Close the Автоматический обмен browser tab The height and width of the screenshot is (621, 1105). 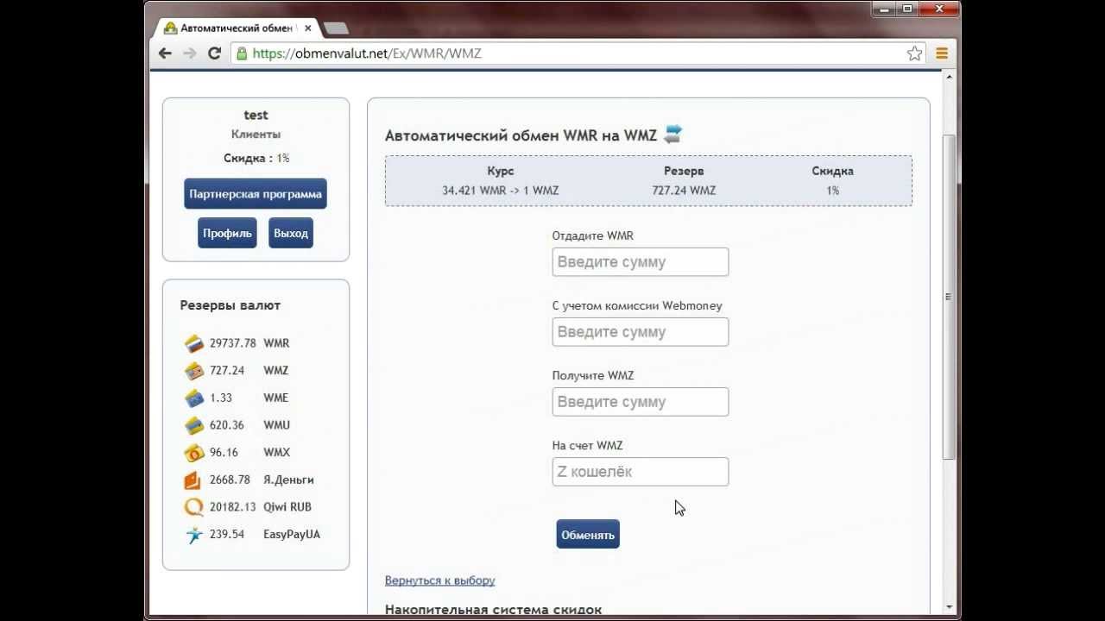pos(308,28)
